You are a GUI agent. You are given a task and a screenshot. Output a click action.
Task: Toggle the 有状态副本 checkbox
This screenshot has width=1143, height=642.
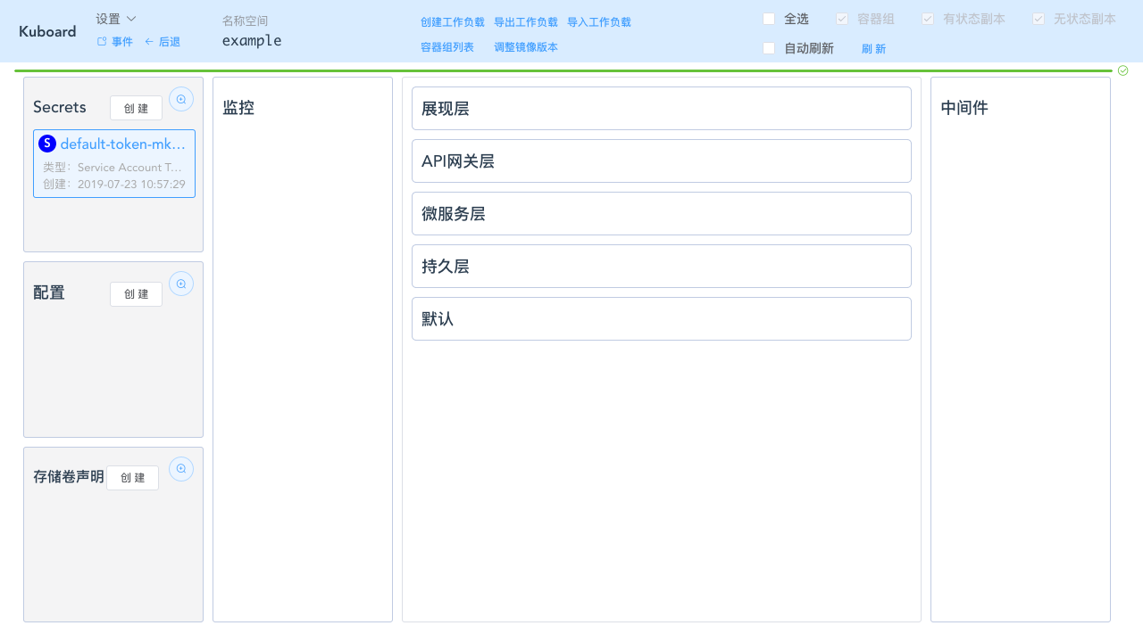point(928,19)
